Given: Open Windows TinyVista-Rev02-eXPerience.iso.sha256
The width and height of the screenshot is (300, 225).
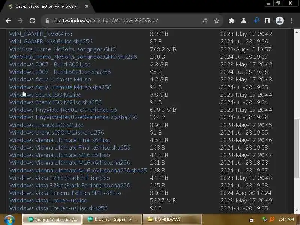Looking at the screenshot, I should 73,117.
